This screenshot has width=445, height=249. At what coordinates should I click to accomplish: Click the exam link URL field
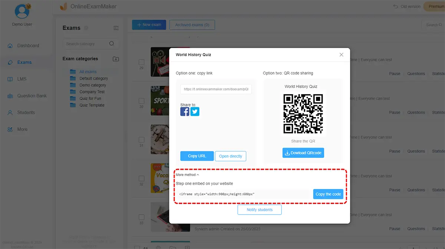[216, 89]
